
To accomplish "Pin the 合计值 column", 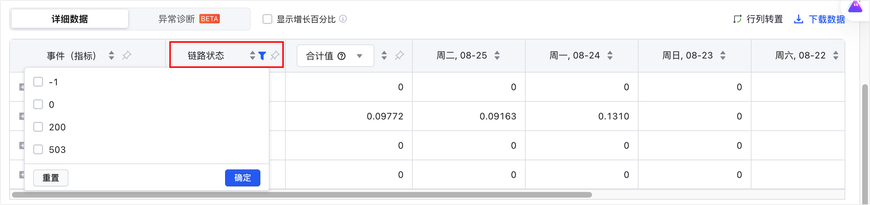I will pyautogui.click(x=399, y=55).
